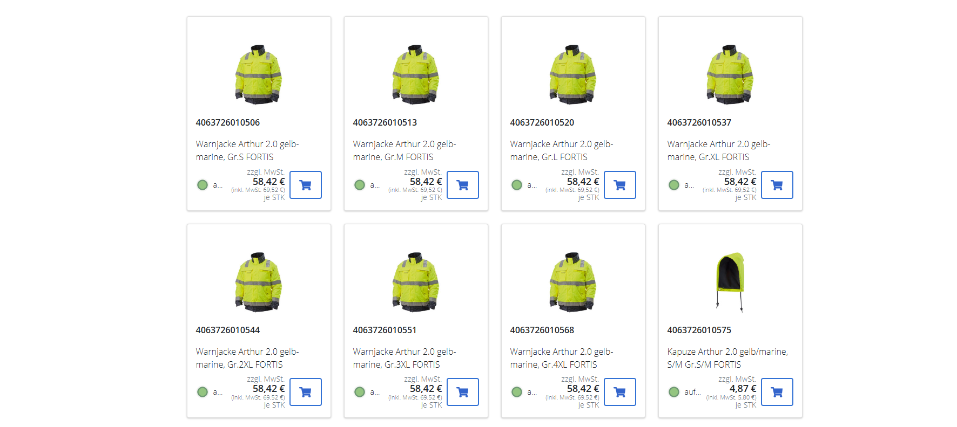Select article number 4063726010520
The height and width of the screenshot is (427, 957).
pos(542,122)
